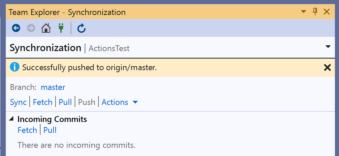
Task: Click the Sync link
Action: [x=18, y=102]
